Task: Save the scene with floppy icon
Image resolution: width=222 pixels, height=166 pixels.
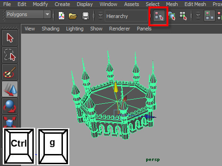Action: pos(86,16)
